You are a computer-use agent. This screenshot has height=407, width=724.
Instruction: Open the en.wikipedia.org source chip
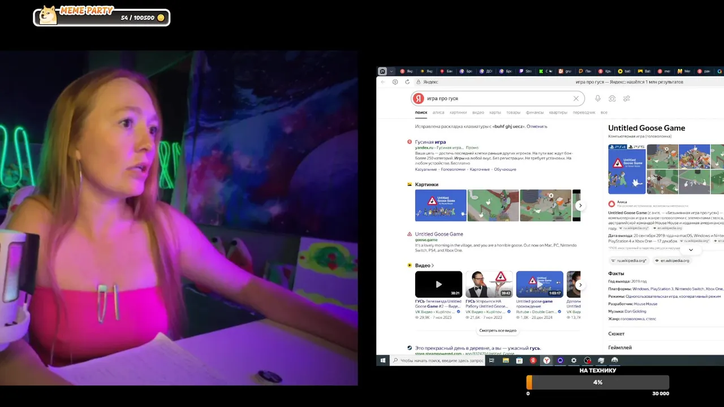[672, 261]
